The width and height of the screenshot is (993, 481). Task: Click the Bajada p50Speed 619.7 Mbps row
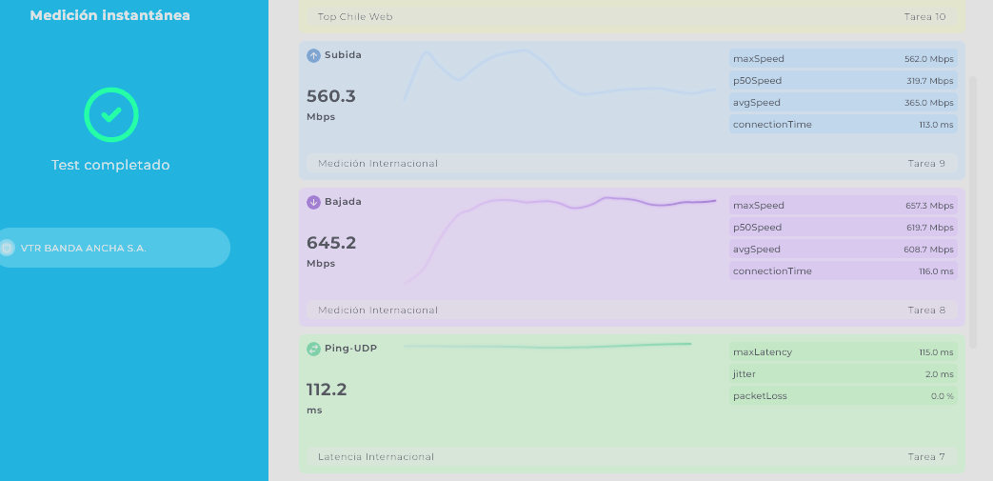tap(843, 228)
